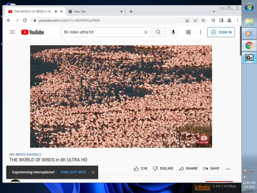257x193 pixels.
Task: Open the media control icon in Chrome toolbar
Action: point(213,20)
